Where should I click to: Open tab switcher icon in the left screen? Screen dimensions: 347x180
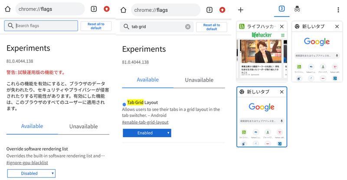(x=94, y=9)
